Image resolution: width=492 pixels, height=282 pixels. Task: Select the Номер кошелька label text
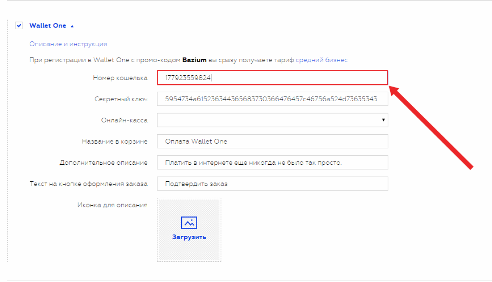120,78
